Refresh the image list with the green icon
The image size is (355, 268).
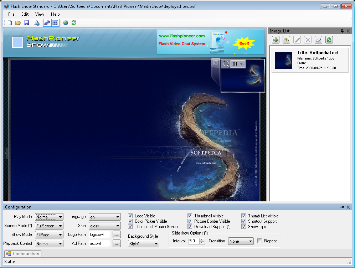coord(329,40)
